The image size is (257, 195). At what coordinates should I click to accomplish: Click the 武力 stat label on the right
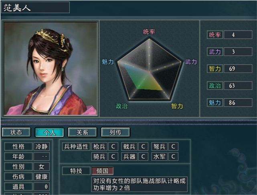click(215, 52)
